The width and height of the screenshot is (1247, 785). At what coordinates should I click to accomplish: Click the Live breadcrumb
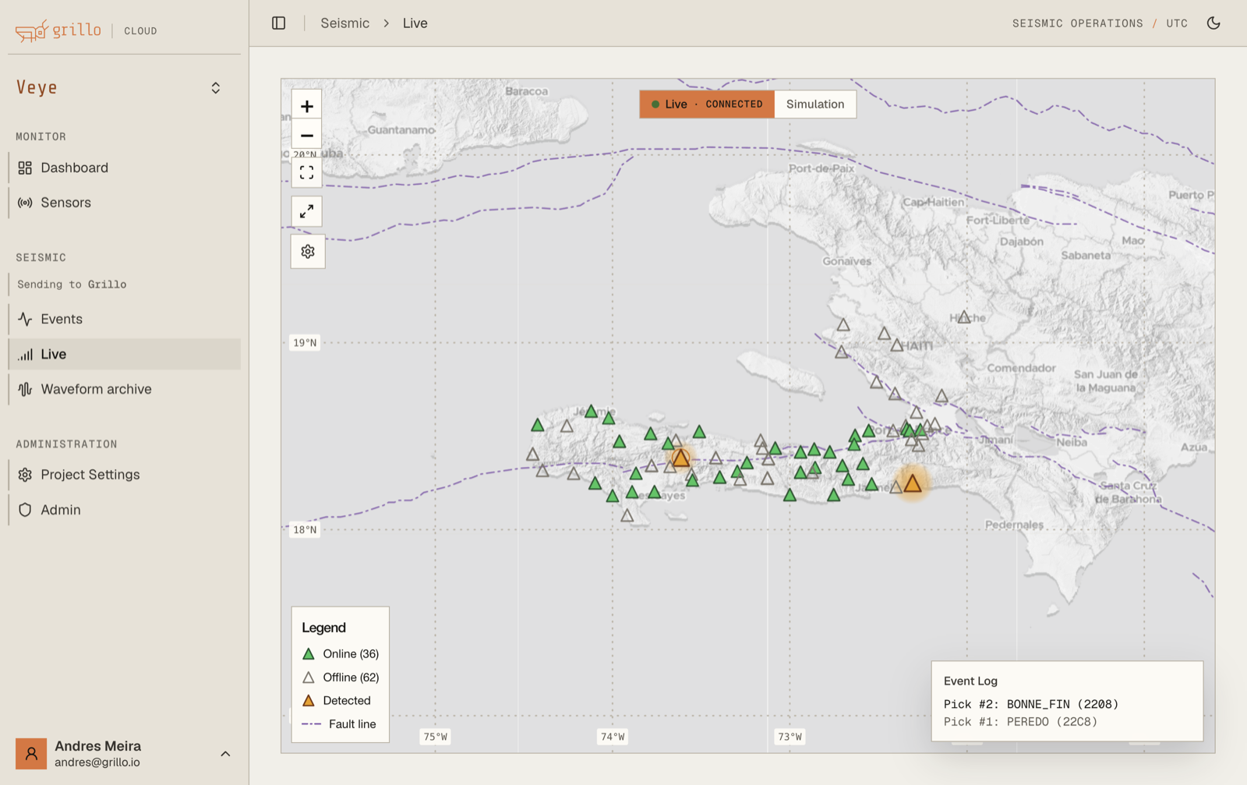(415, 23)
